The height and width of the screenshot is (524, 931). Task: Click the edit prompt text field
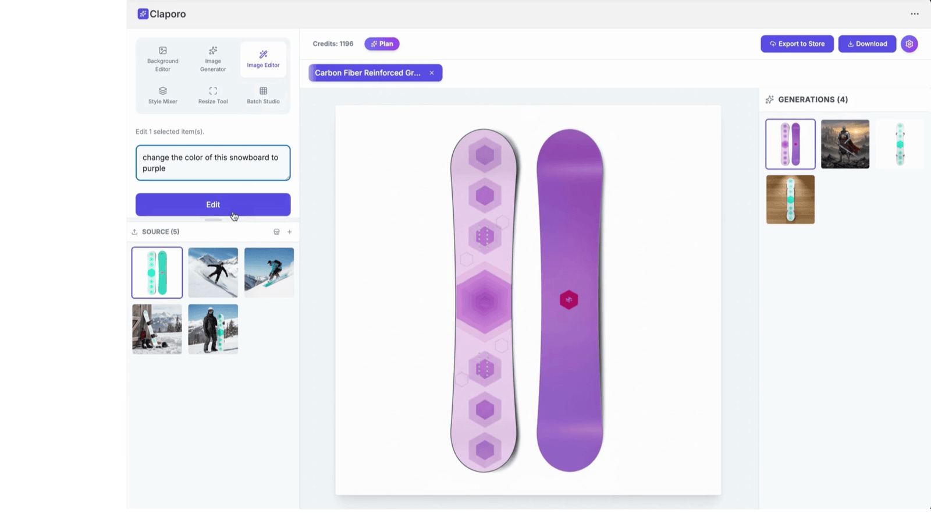[x=212, y=163]
